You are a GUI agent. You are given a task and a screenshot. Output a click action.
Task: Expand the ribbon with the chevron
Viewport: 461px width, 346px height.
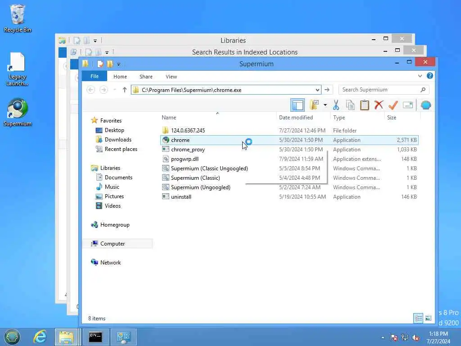pyautogui.click(x=420, y=76)
